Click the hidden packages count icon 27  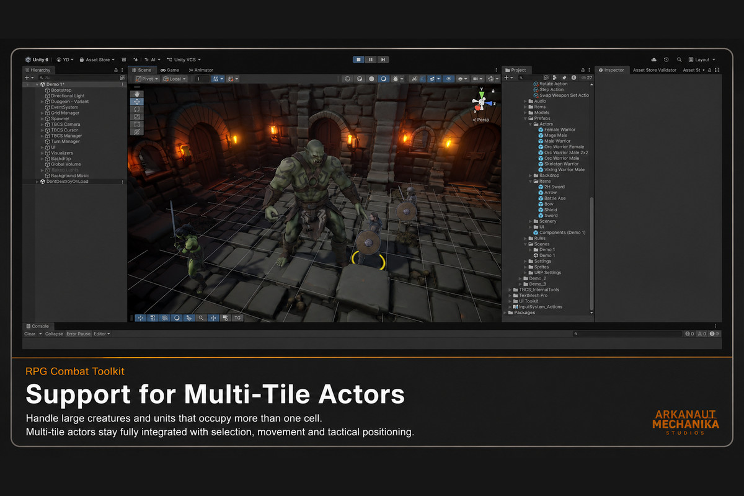coord(587,77)
